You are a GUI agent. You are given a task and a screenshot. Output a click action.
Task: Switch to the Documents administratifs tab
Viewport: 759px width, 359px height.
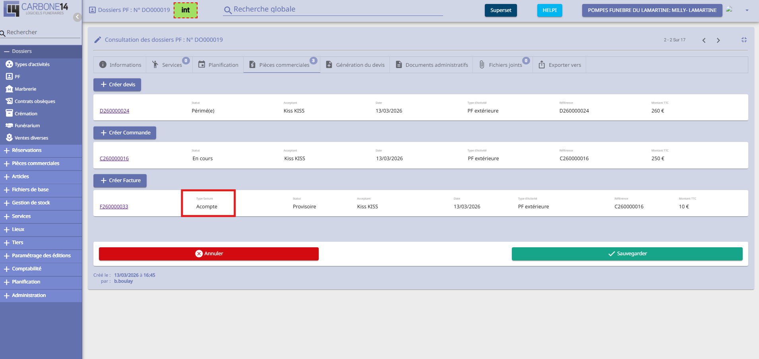432,65
